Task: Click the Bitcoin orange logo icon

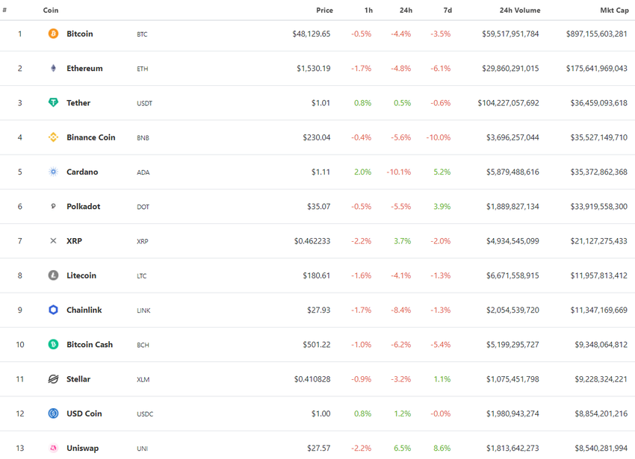Action: (53, 34)
